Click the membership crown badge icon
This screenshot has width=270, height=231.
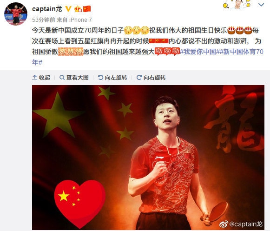point(78,9)
